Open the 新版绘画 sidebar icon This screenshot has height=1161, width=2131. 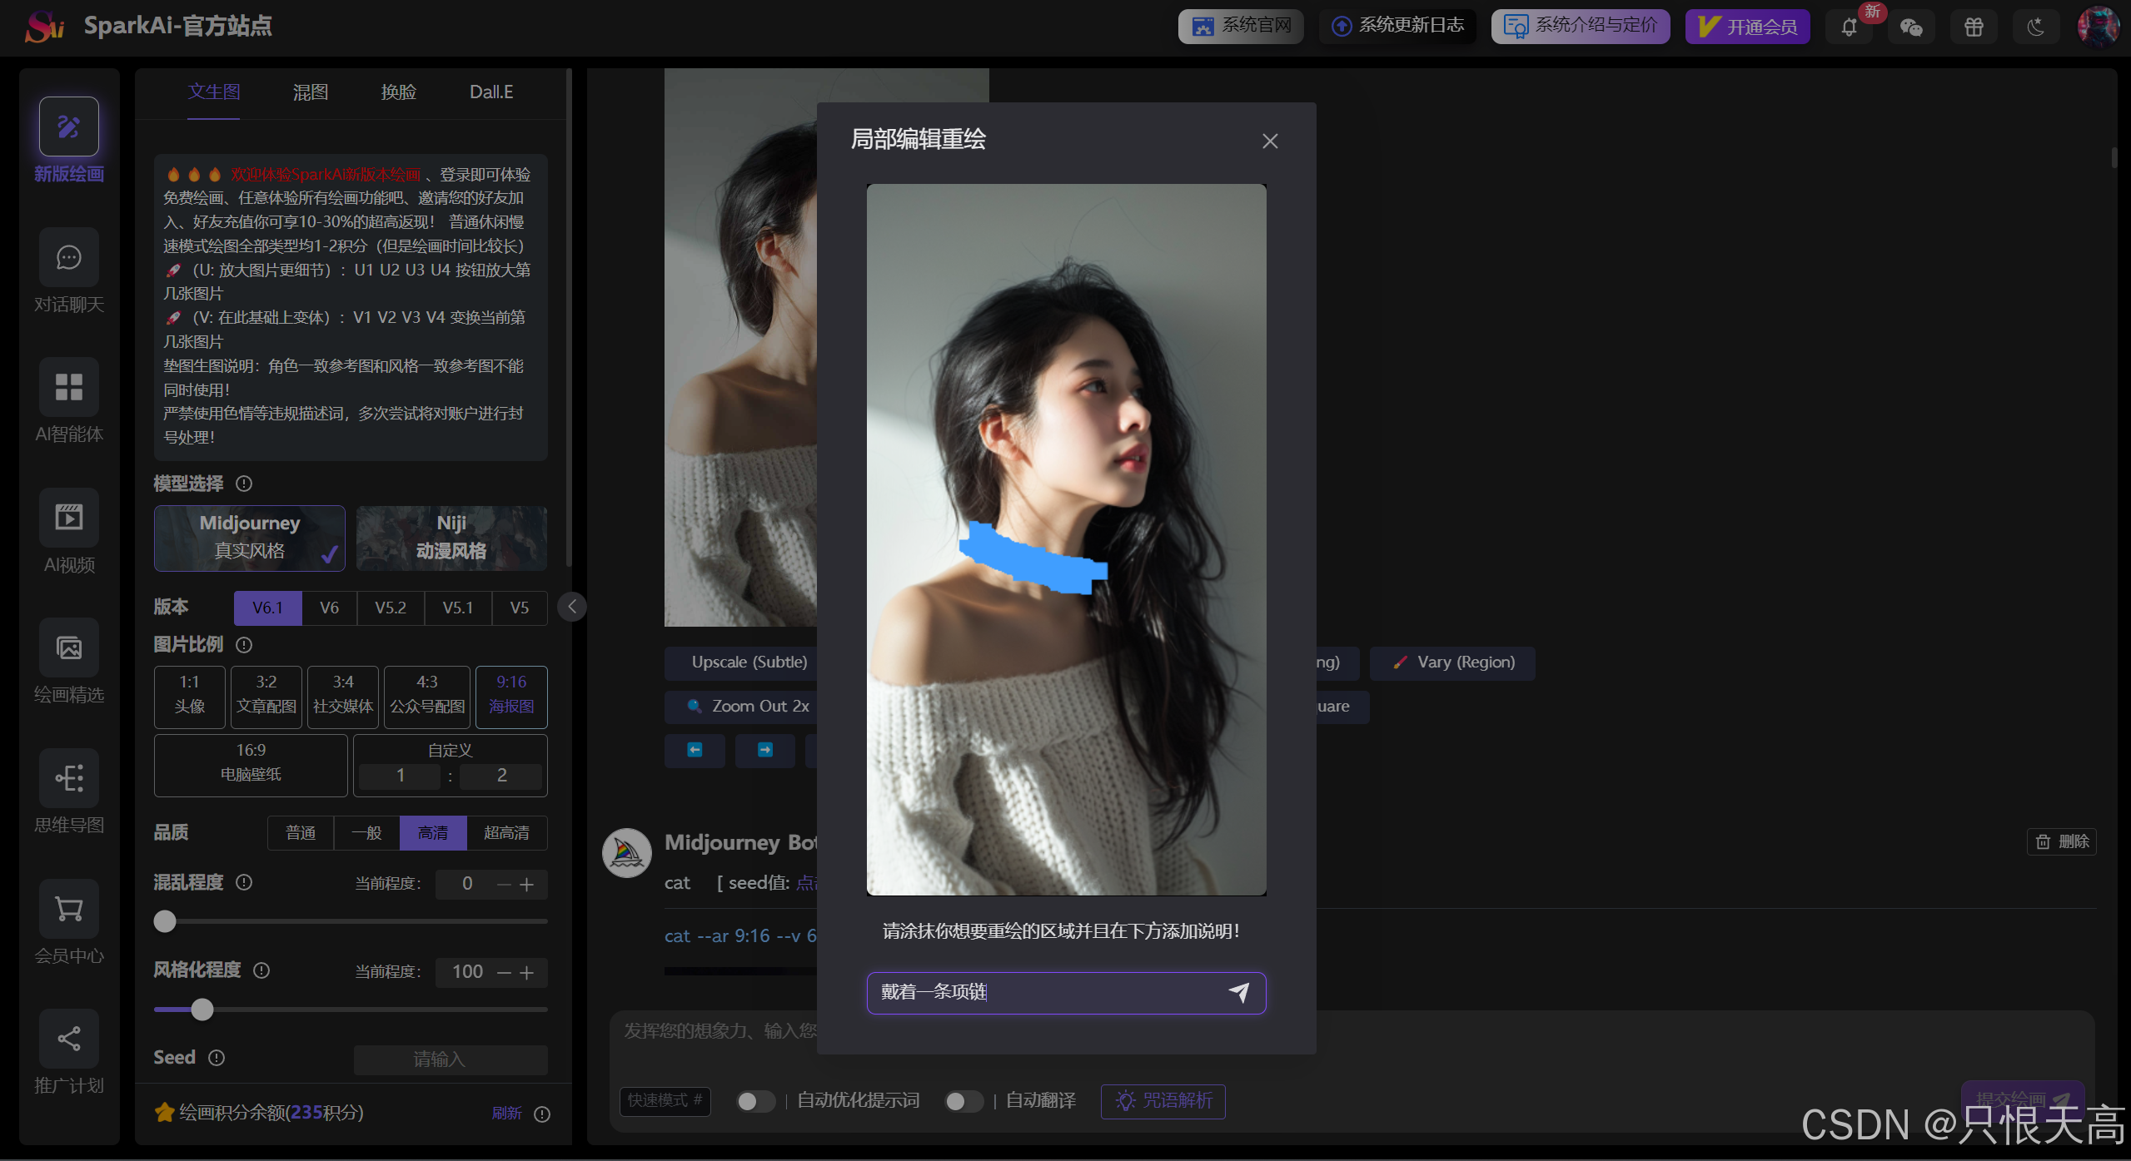click(69, 127)
